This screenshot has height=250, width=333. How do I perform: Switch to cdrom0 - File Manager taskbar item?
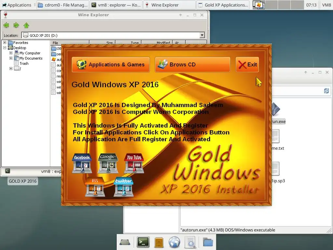click(x=63, y=5)
